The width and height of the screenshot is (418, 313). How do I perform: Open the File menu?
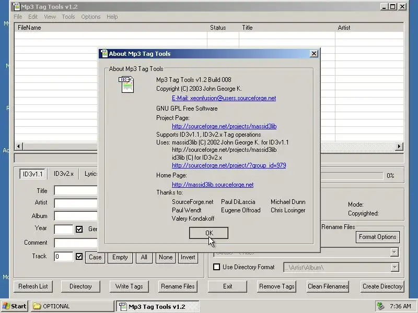(x=18, y=17)
